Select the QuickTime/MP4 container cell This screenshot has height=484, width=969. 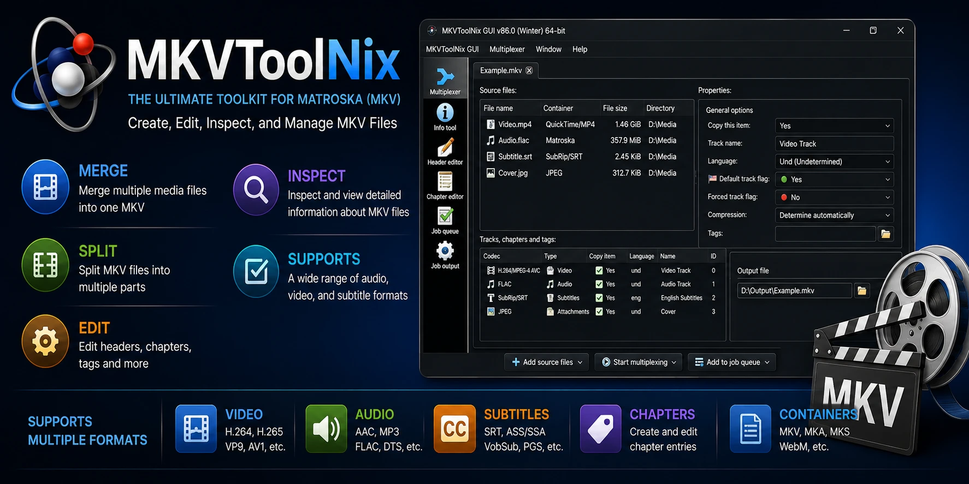(x=570, y=124)
